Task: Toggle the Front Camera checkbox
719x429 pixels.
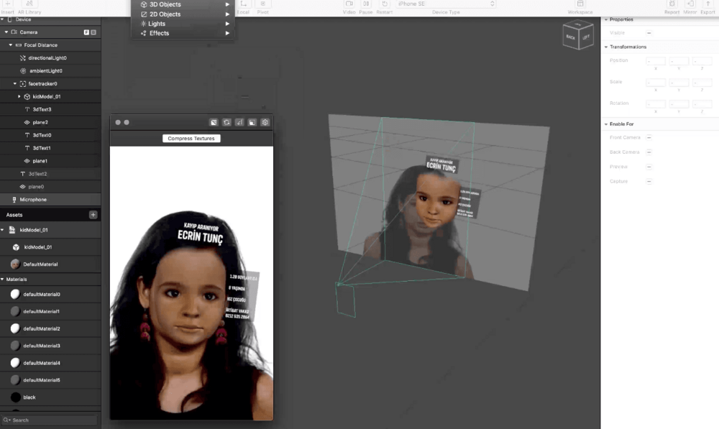Action: click(649, 137)
